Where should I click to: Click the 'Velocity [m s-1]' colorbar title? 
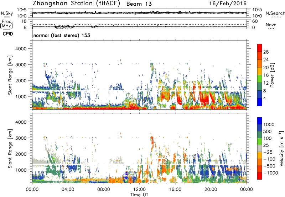[x=281, y=148]
